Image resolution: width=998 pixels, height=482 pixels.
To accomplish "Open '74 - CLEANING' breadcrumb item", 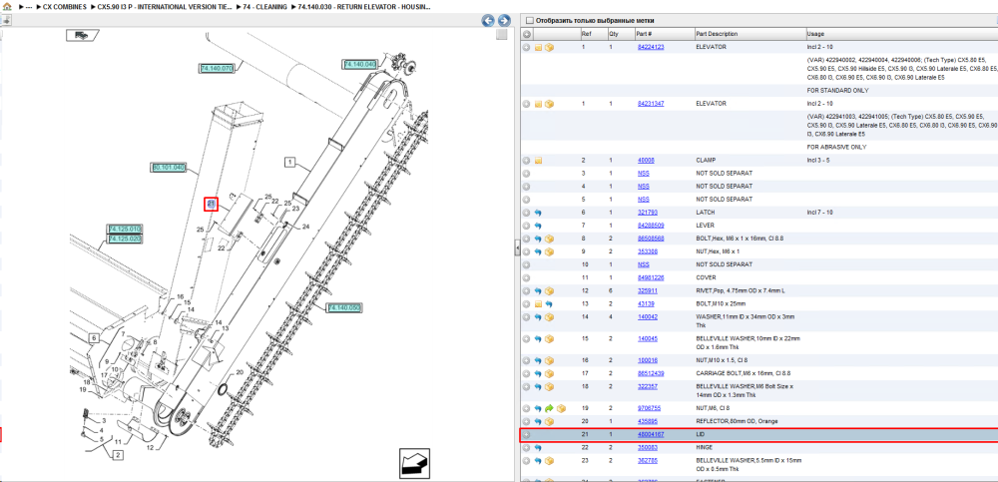I will (x=264, y=6).
